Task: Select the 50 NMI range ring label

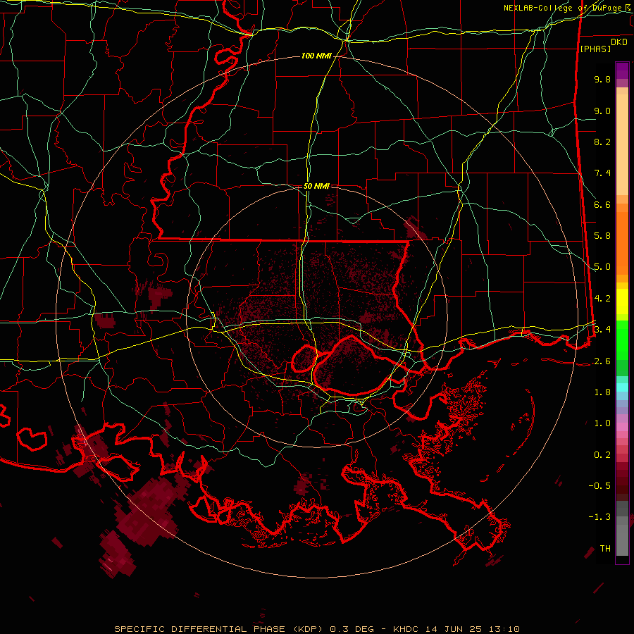Action: [x=316, y=186]
